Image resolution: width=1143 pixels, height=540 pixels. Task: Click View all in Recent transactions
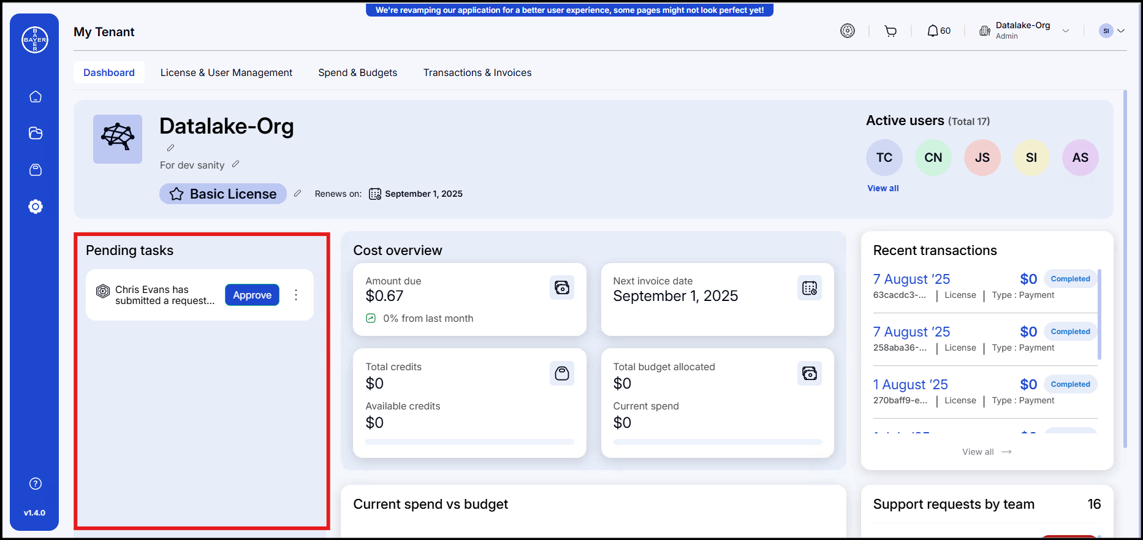986,452
